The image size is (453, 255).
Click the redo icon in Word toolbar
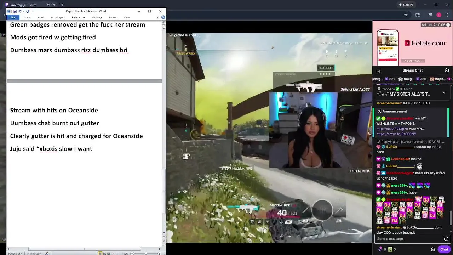[28, 11]
